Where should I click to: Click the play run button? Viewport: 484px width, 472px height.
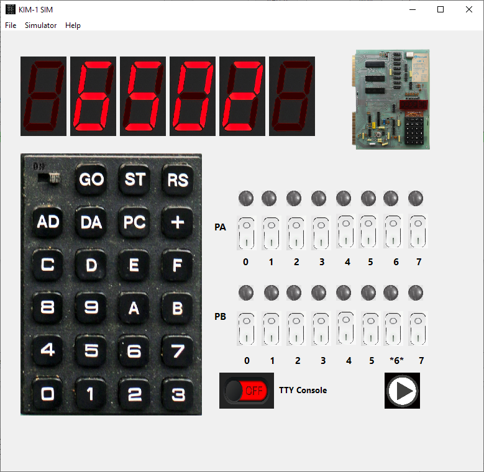(x=402, y=391)
